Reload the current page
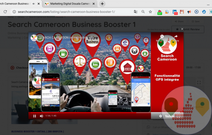Screen dimensions: 212x135 click(5, 12)
